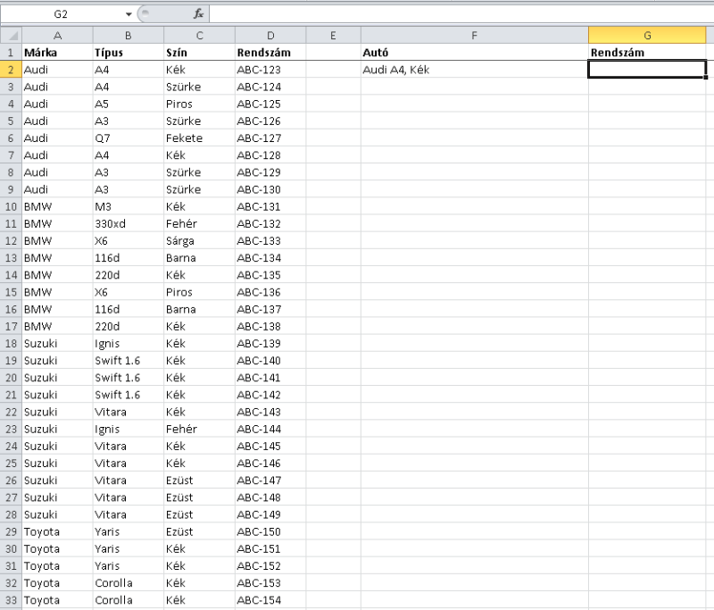Select column B header
Viewport: 714px width, 610px height.
128,35
